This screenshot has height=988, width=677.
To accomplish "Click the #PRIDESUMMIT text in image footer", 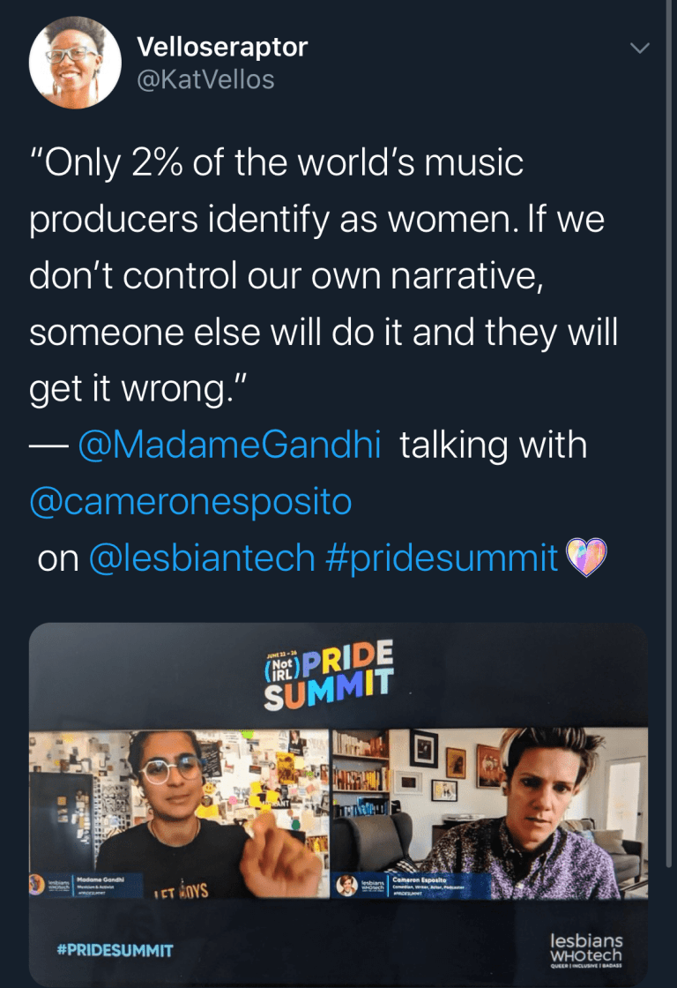I will tap(115, 950).
